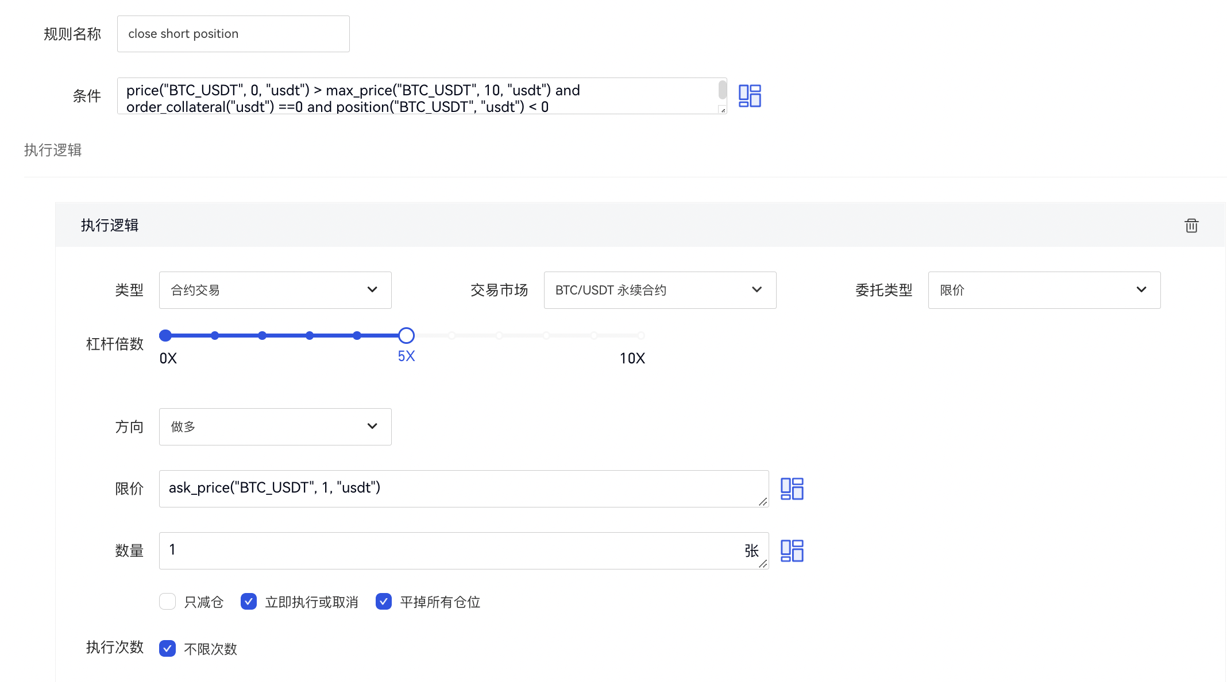Image resolution: width=1227 pixels, height=682 pixels.
Task: Open formula builder icon beside 限价 field
Action: pos(792,489)
